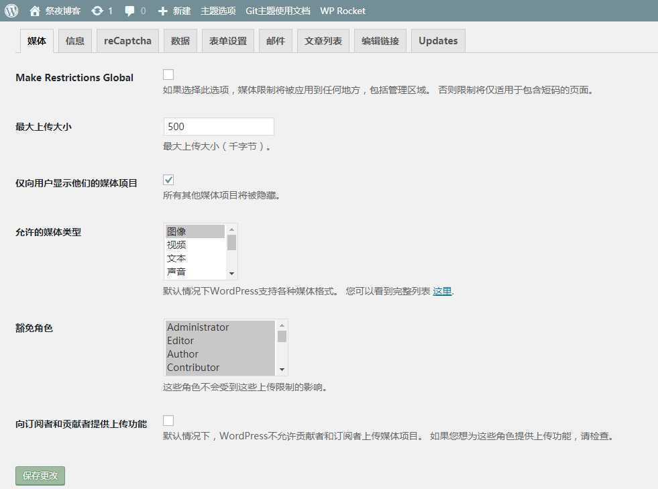Click the plus icon for 新建
658x489 pixels.
[163, 11]
